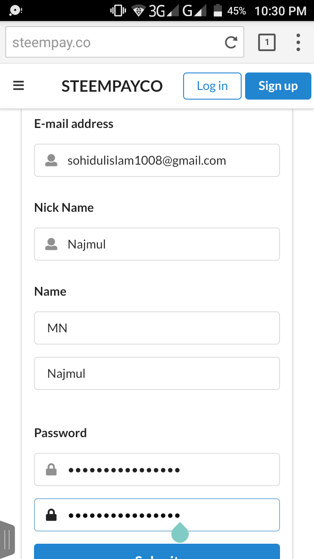Image resolution: width=314 pixels, height=559 pixels.
Task: Select first name field containing MN
Action: pyautogui.click(x=157, y=328)
